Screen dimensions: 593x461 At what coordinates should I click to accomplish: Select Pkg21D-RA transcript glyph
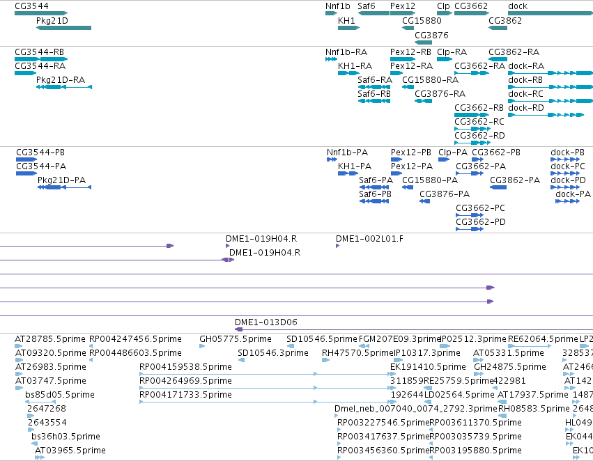click(64, 87)
